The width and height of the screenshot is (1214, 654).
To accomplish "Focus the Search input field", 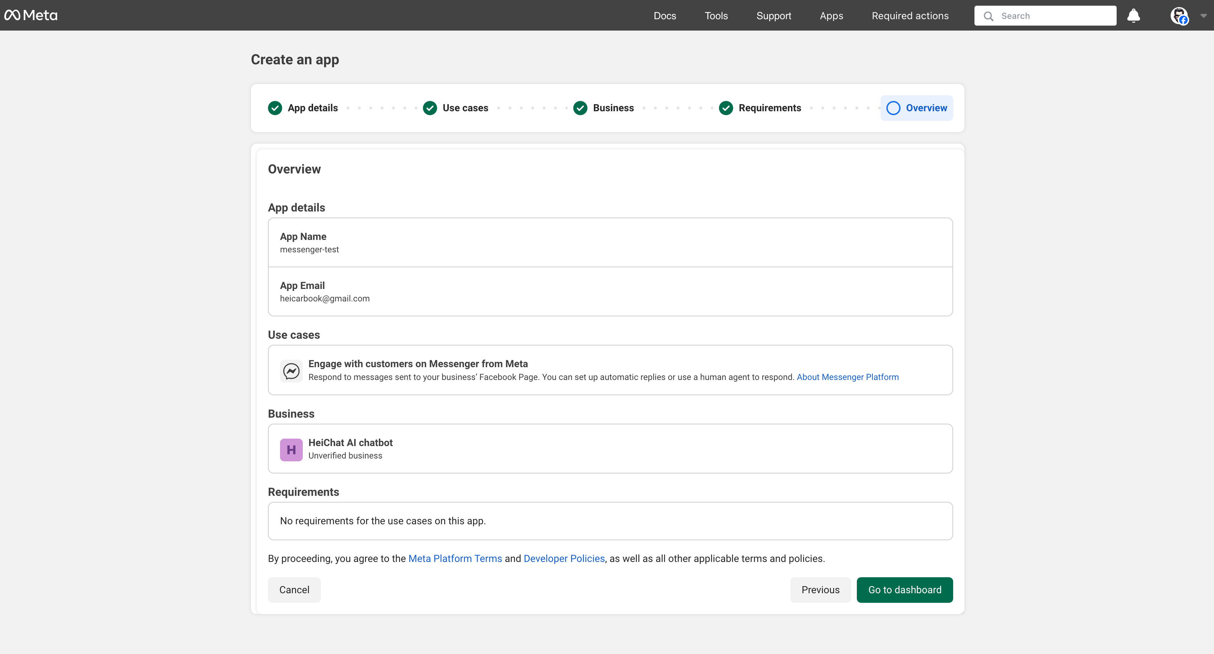I will (x=1055, y=16).
